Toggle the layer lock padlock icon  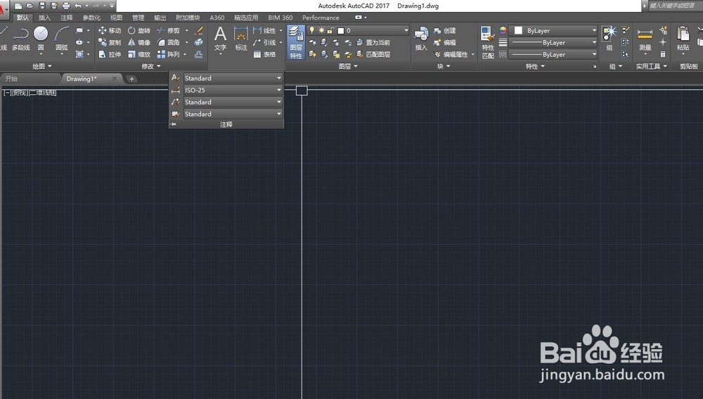point(330,30)
